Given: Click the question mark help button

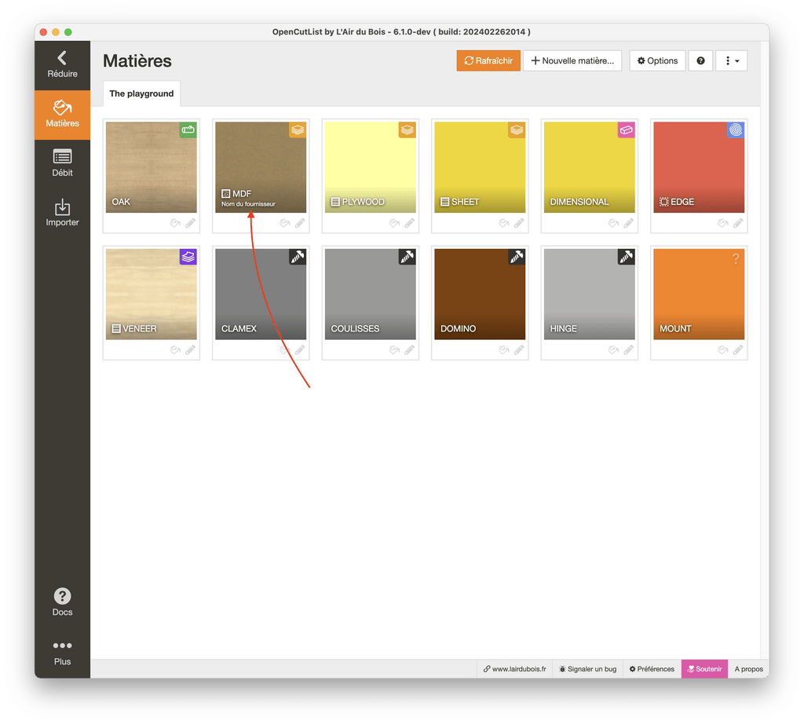Looking at the screenshot, I should pos(700,60).
